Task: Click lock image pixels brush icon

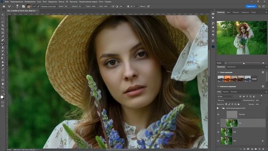Action: [x=229, y=104]
